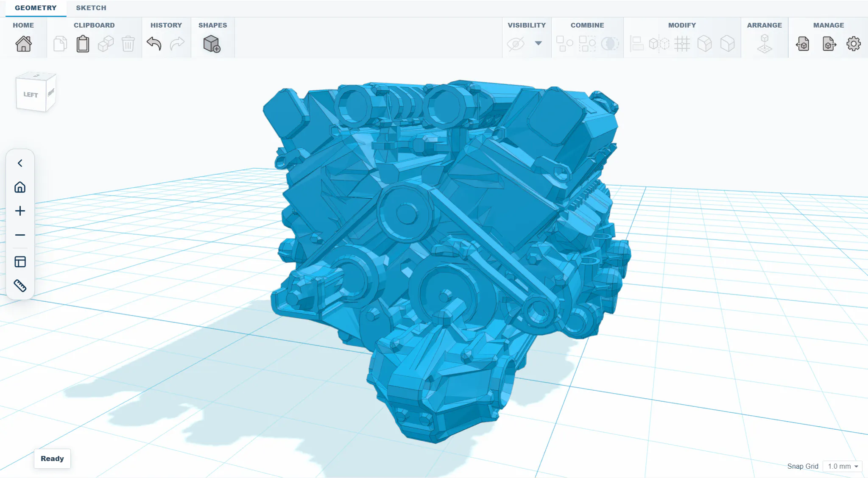Click the Duplicate objects icon

[106, 44]
